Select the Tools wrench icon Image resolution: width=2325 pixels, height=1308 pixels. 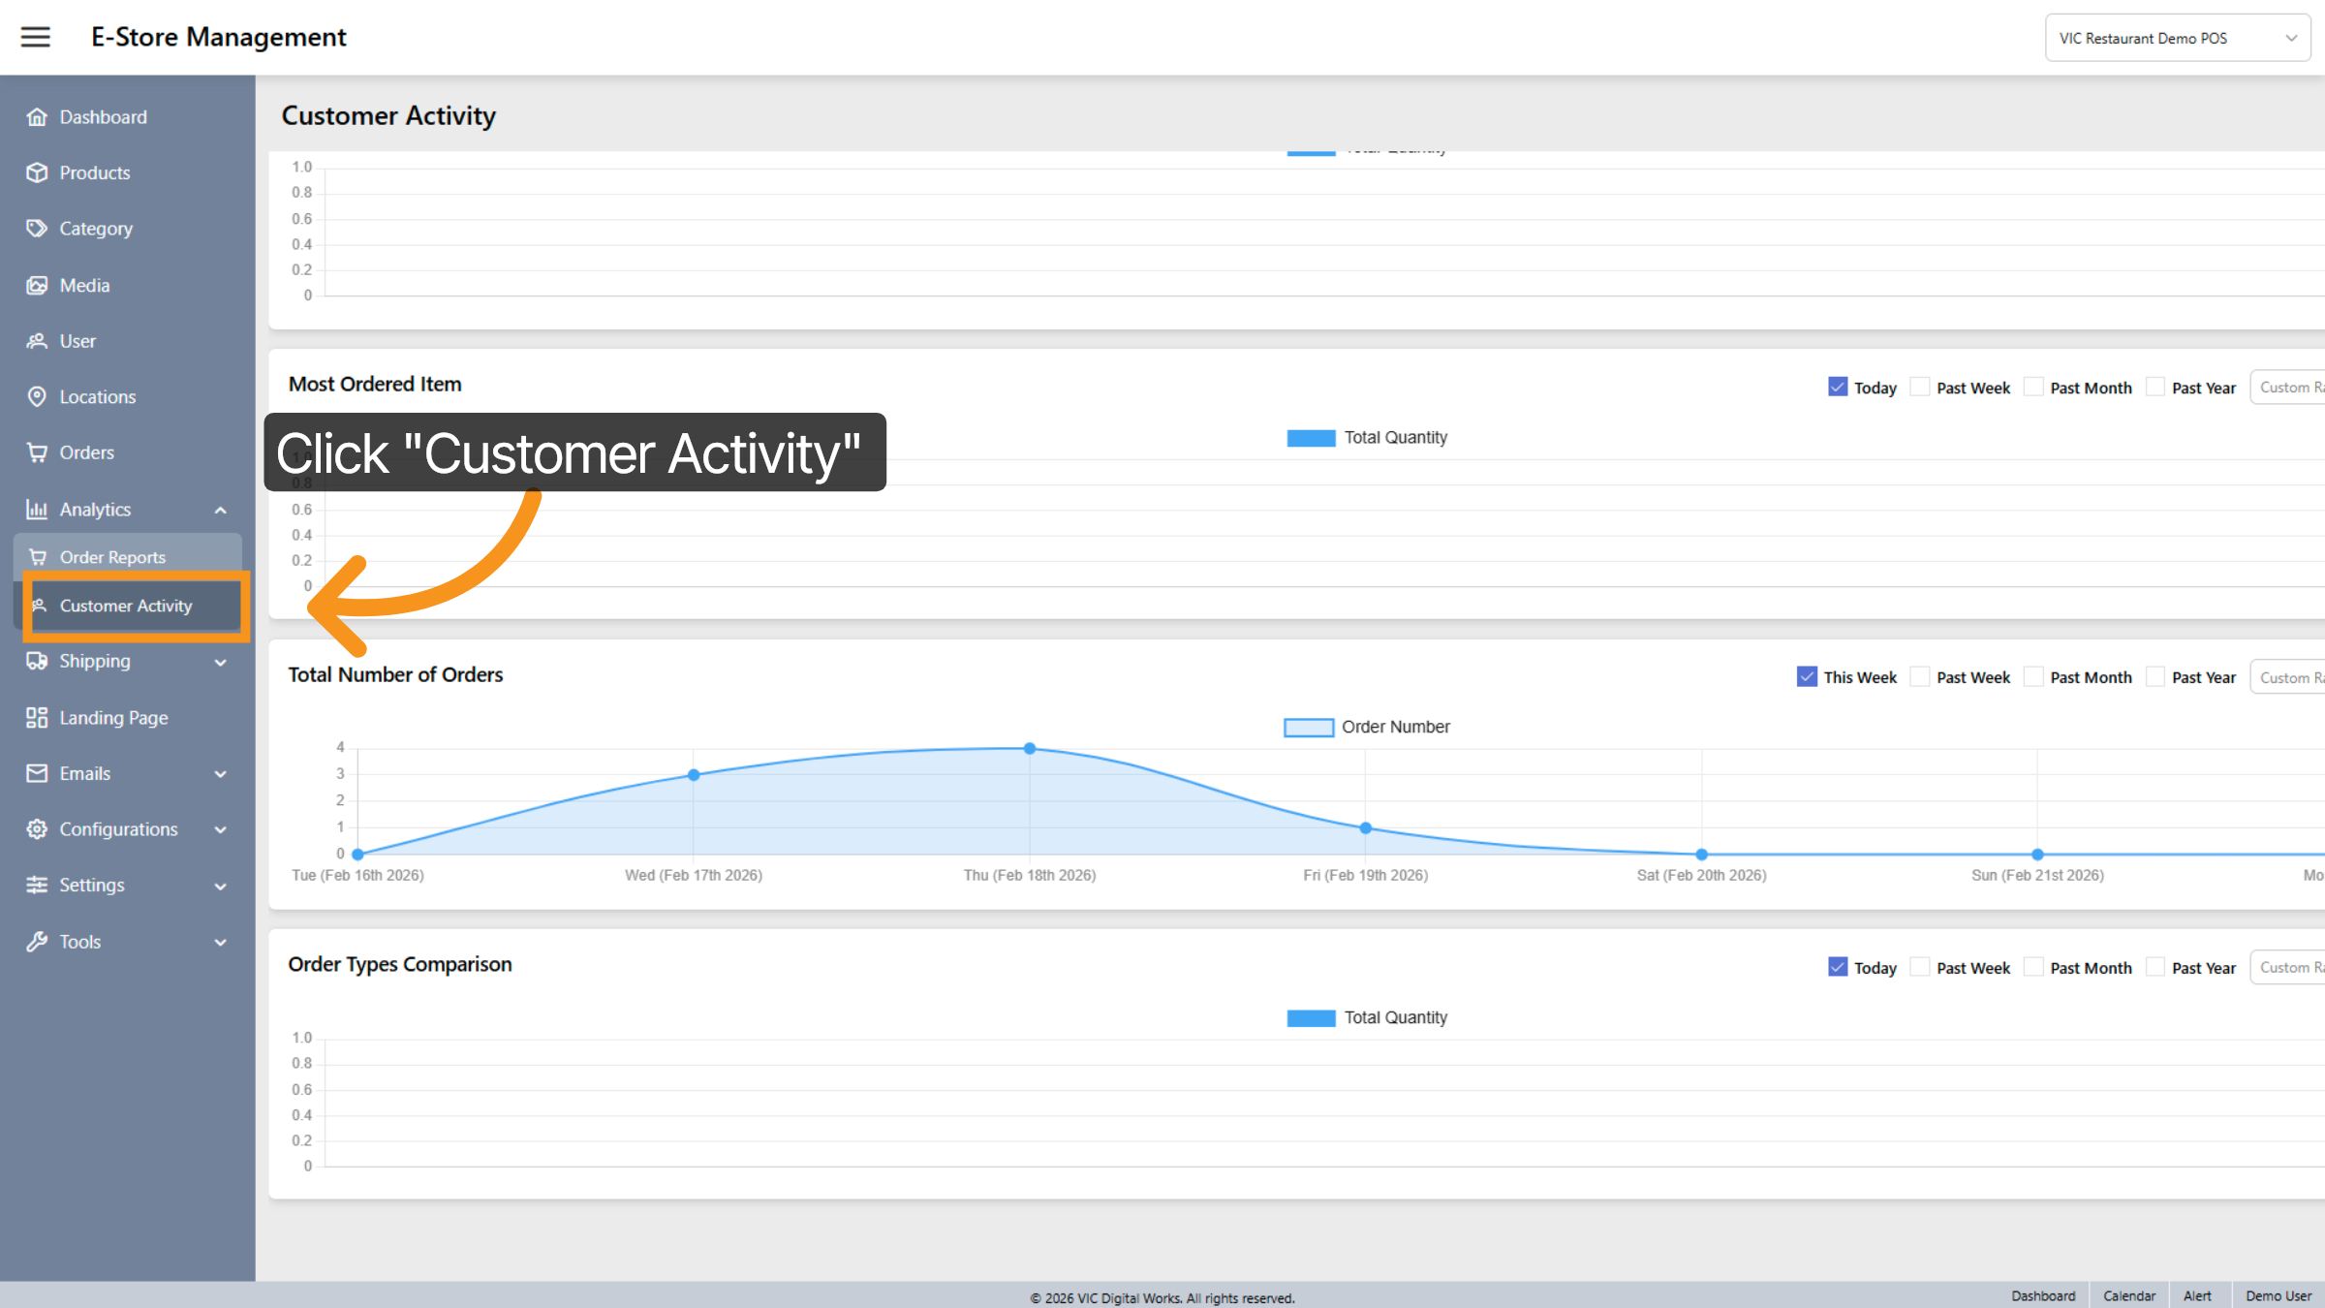[37, 941]
